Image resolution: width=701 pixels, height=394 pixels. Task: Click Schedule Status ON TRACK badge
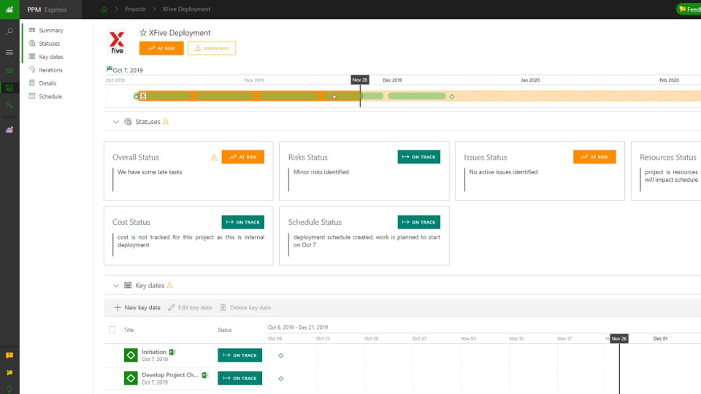pyautogui.click(x=419, y=222)
